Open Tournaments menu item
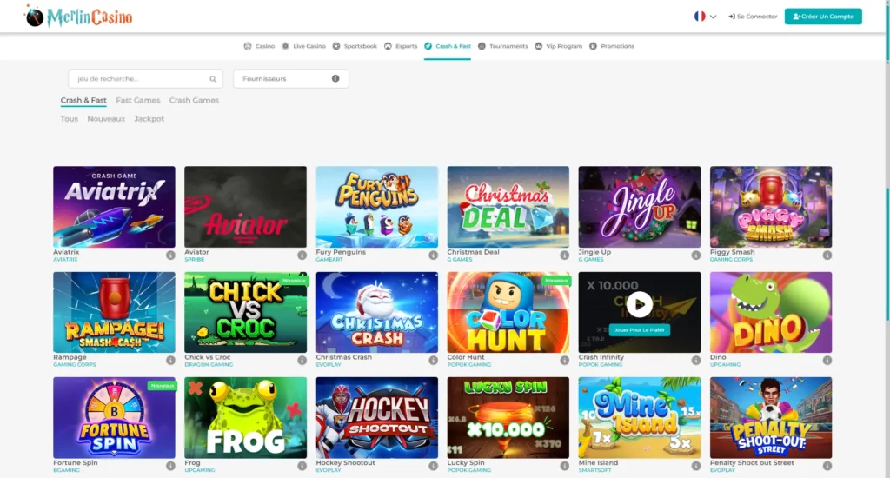This screenshot has height=478, width=890. coord(503,46)
